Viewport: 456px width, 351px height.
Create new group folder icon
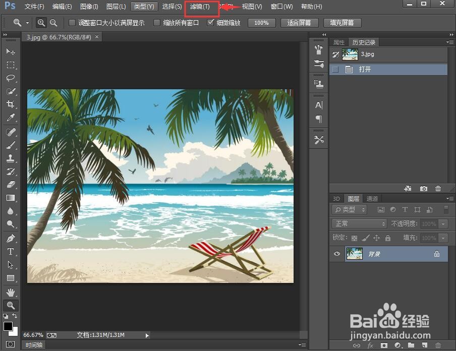[x=411, y=345]
